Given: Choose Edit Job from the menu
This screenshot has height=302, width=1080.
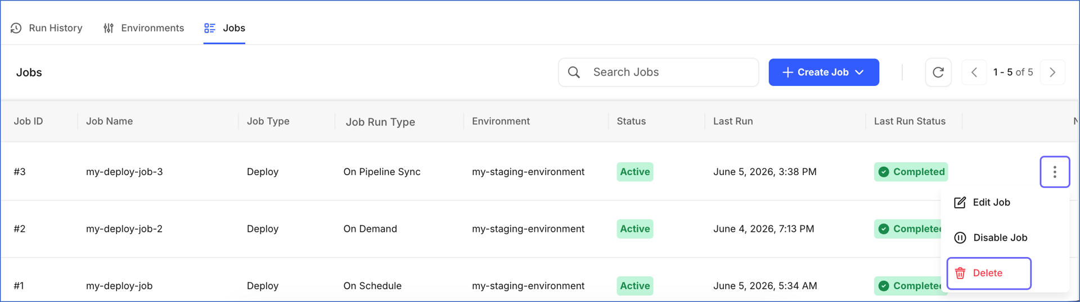Looking at the screenshot, I should click(982, 203).
